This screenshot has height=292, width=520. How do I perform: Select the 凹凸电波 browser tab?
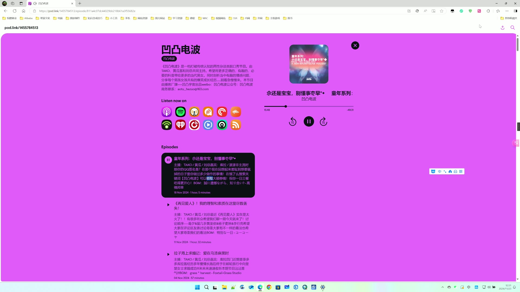(x=51, y=4)
